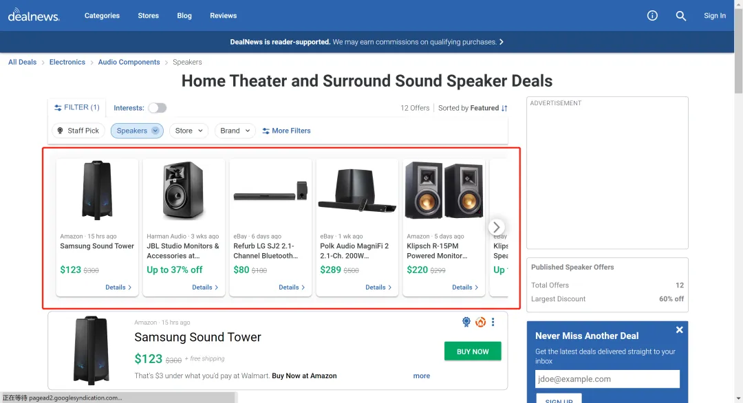
Task: Toggle the Interests switch
Action: coord(158,108)
